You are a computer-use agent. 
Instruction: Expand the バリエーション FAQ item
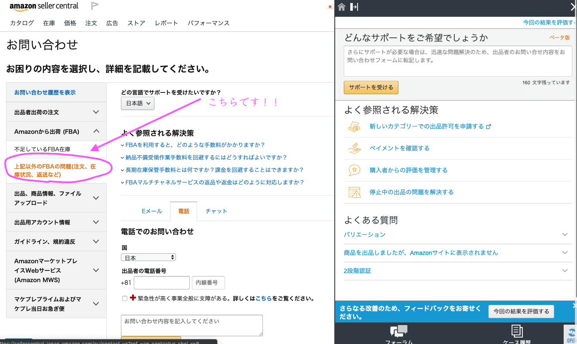[458, 235]
